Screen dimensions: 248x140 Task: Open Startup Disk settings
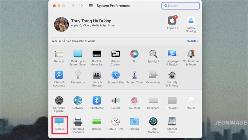click(x=172, y=125)
